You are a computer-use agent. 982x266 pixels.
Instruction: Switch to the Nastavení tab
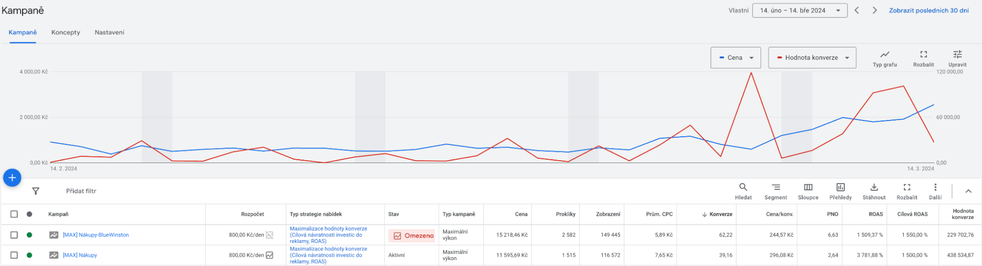point(109,32)
